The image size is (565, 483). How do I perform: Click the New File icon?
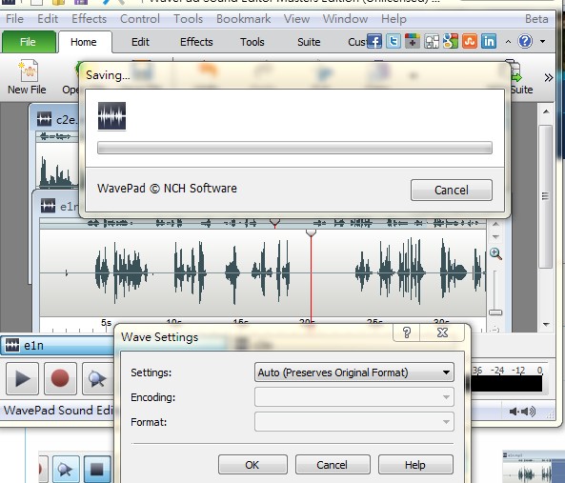tap(28, 70)
